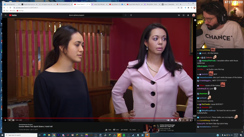Open YouTube hamburger guide menu
Screen dimensions: 244x137
click(x=6, y=15)
